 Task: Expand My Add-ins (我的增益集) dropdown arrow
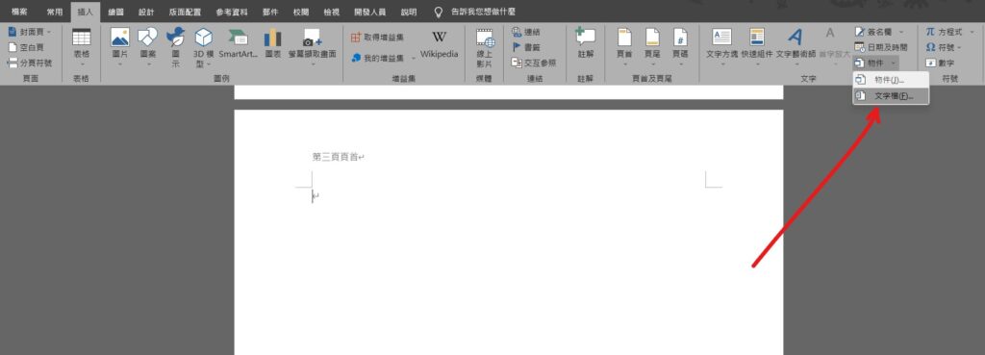pyautogui.click(x=414, y=59)
